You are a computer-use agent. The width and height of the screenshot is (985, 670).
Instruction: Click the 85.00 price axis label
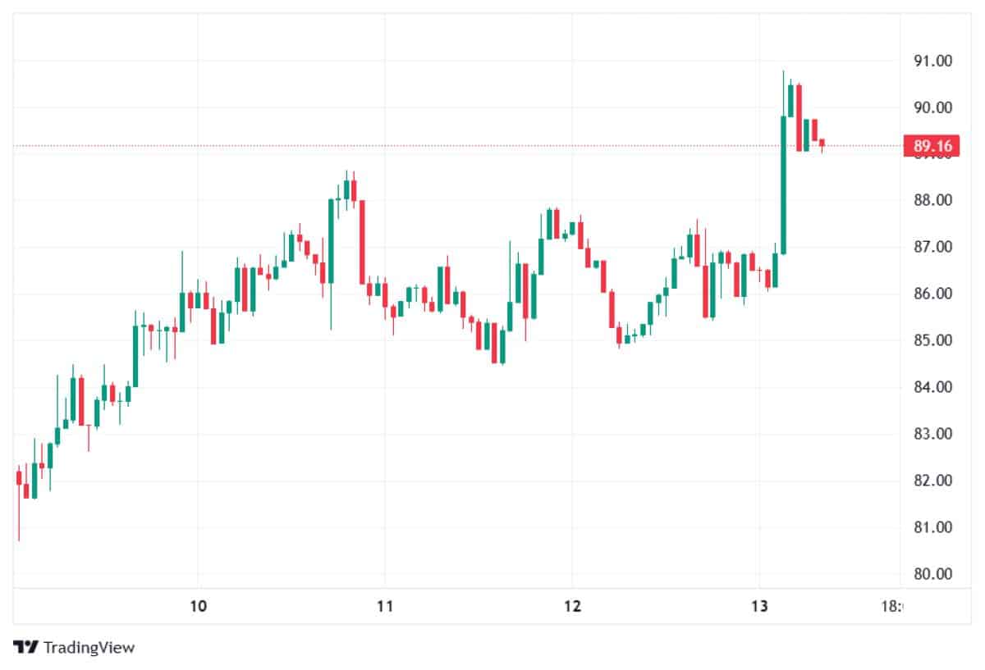click(933, 340)
